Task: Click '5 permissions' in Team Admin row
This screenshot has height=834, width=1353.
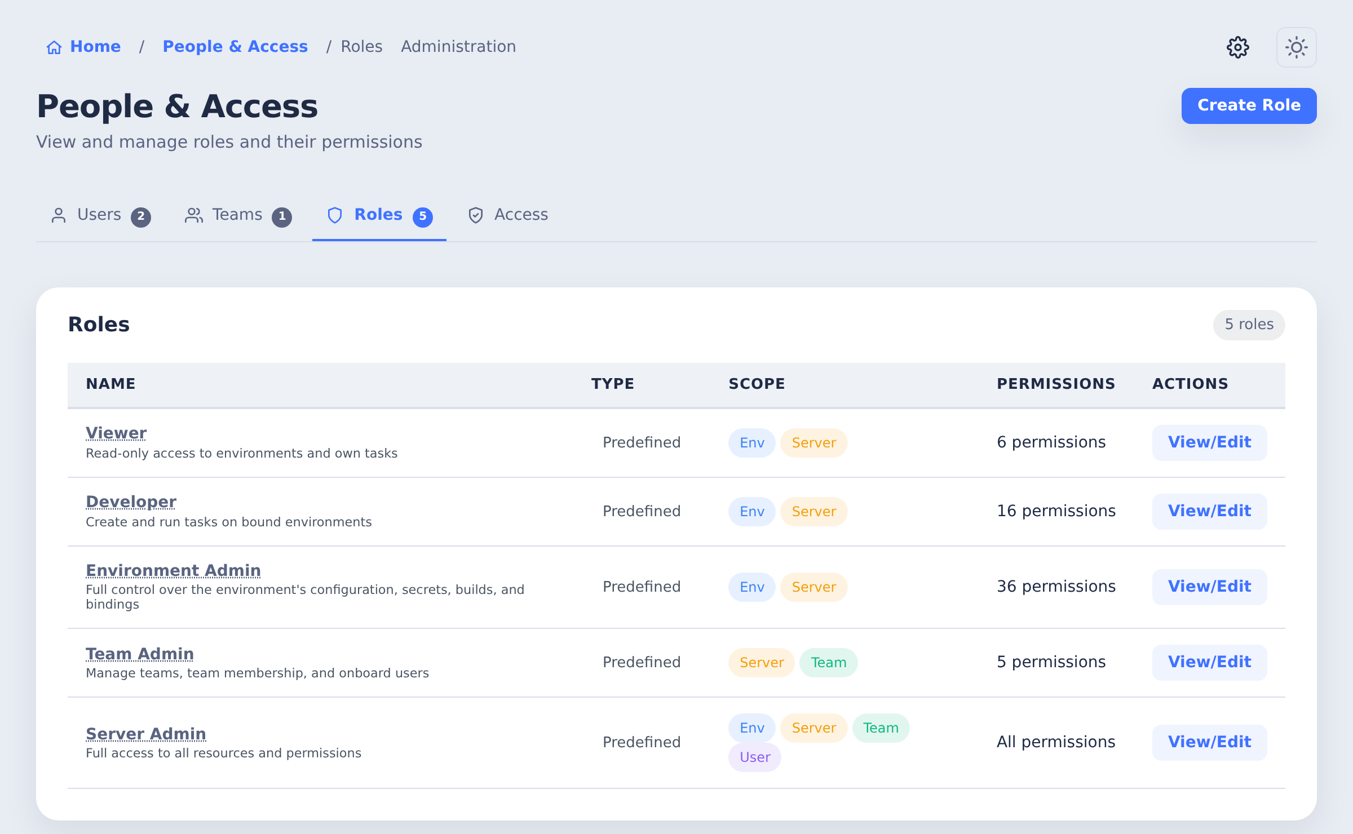Action: (x=1051, y=662)
